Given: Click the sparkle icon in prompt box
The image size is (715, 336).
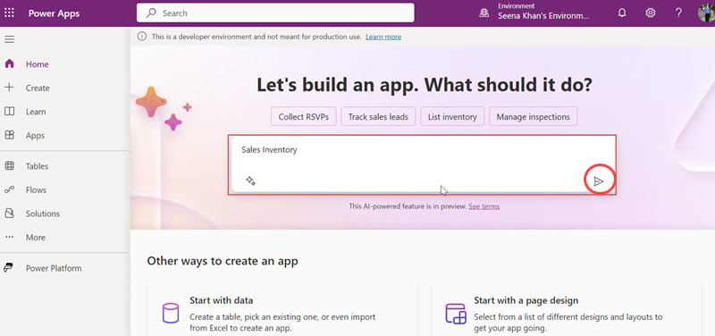Looking at the screenshot, I should pos(250,181).
